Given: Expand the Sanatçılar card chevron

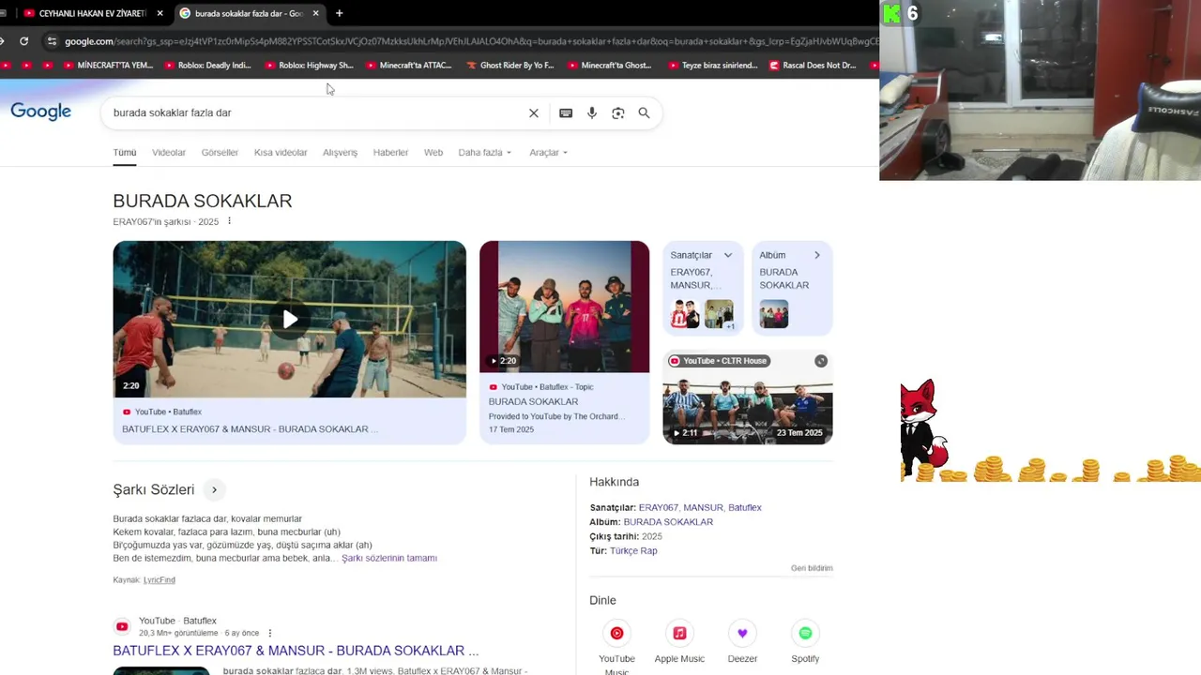Looking at the screenshot, I should (728, 255).
